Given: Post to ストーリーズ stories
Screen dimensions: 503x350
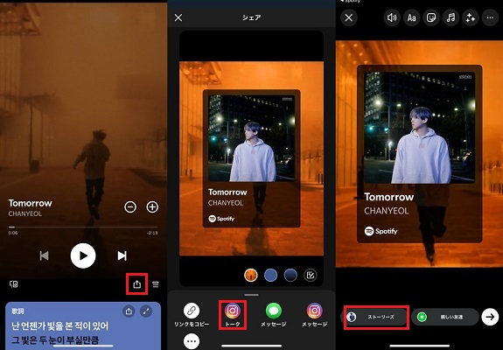Looking at the screenshot, I should point(375,317).
